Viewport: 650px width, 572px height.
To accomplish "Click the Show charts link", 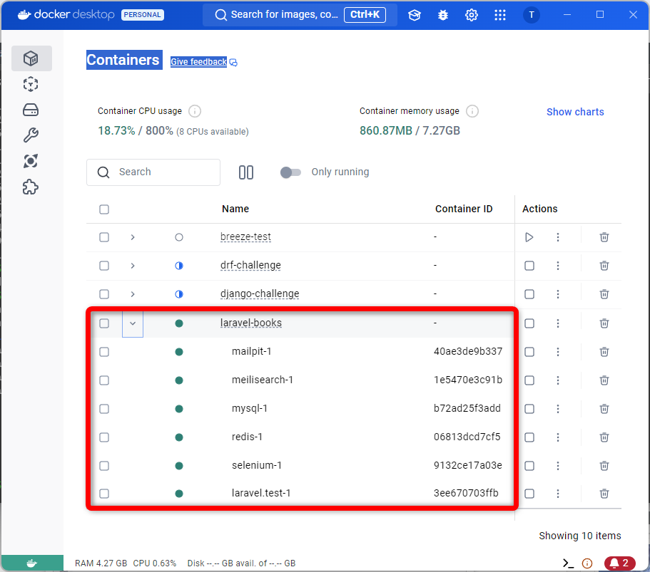I will [x=574, y=112].
